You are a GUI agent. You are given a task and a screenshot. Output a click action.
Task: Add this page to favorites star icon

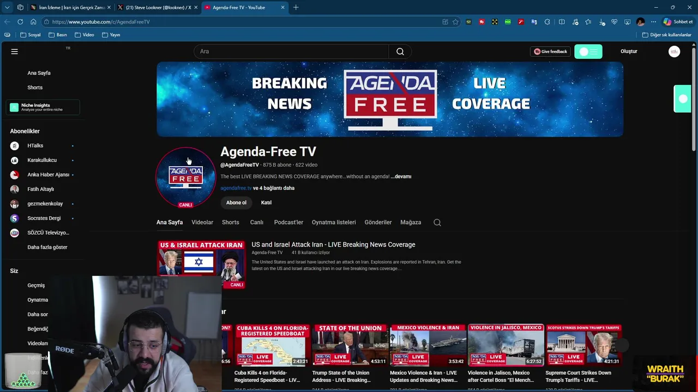click(x=455, y=22)
